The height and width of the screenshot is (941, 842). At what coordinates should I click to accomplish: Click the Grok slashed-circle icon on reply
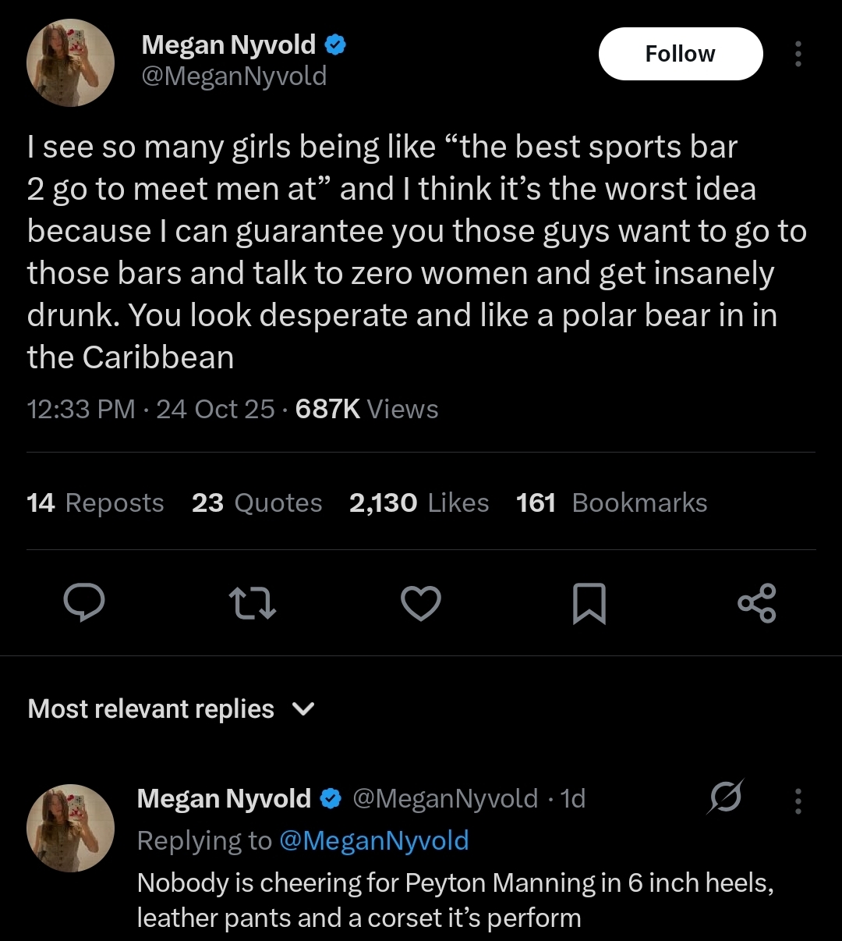[726, 798]
